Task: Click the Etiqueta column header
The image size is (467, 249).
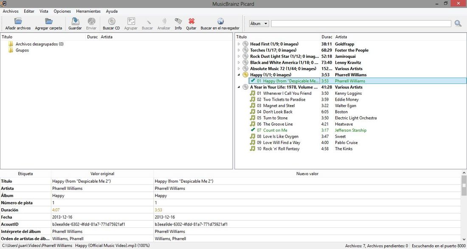Action: point(25,173)
